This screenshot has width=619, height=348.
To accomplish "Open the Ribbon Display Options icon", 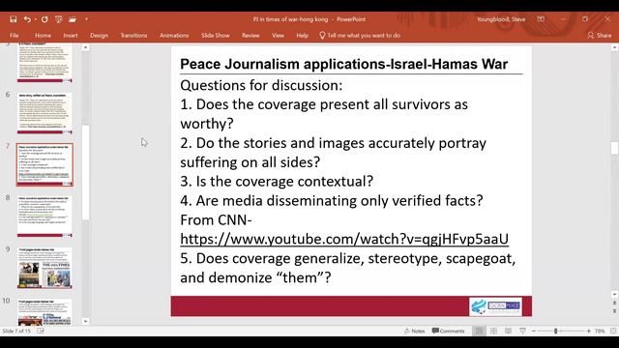I will point(541,19).
